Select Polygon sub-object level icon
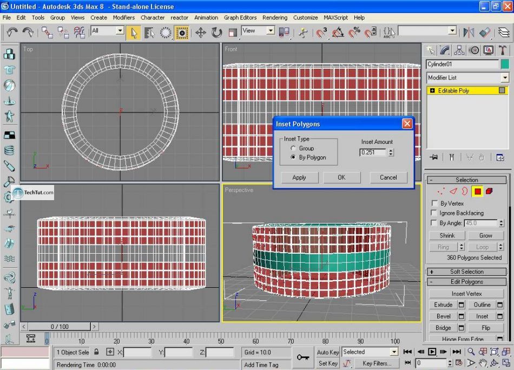The width and height of the screenshot is (514, 370). (x=477, y=191)
